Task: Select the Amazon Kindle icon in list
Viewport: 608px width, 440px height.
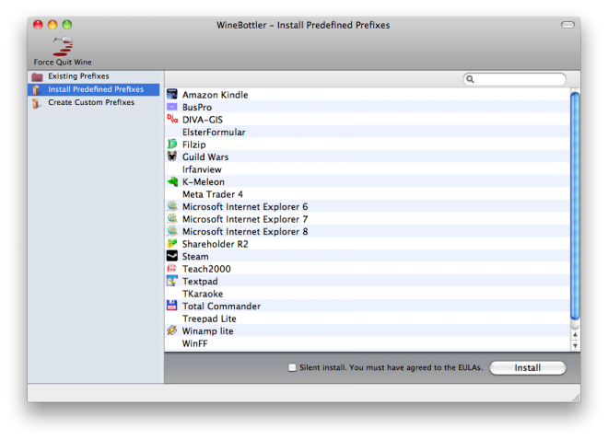Action: click(x=172, y=95)
